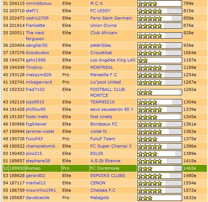
Task: Click the mikagerrard manager link
Action: click(39, 82)
